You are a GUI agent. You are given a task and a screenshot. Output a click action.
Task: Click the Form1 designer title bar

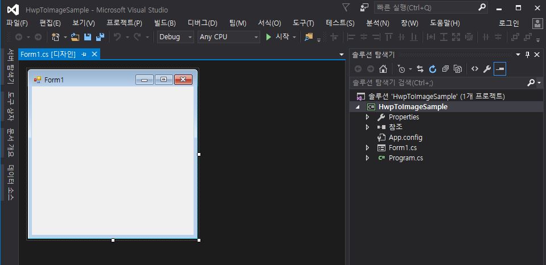(x=113, y=80)
